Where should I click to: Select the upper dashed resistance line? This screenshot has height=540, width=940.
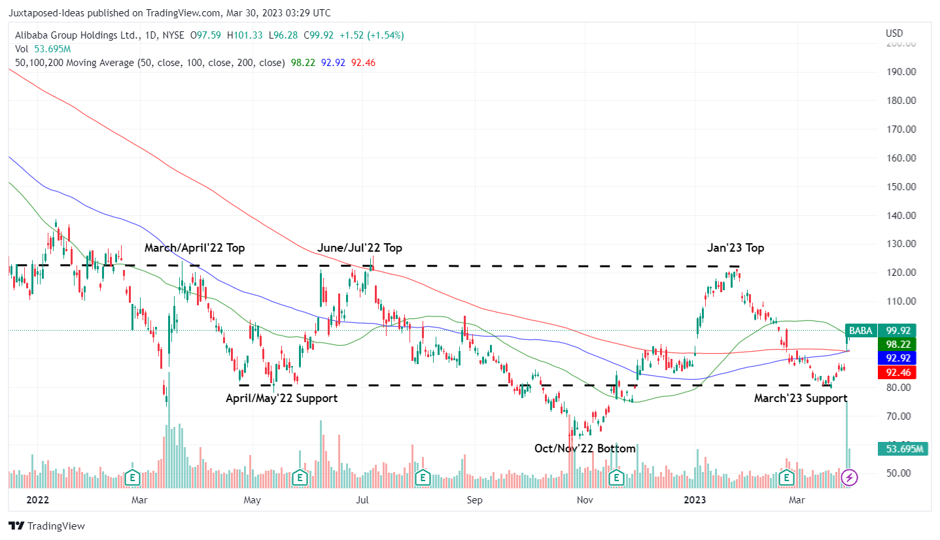pyautogui.click(x=373, y=265)
